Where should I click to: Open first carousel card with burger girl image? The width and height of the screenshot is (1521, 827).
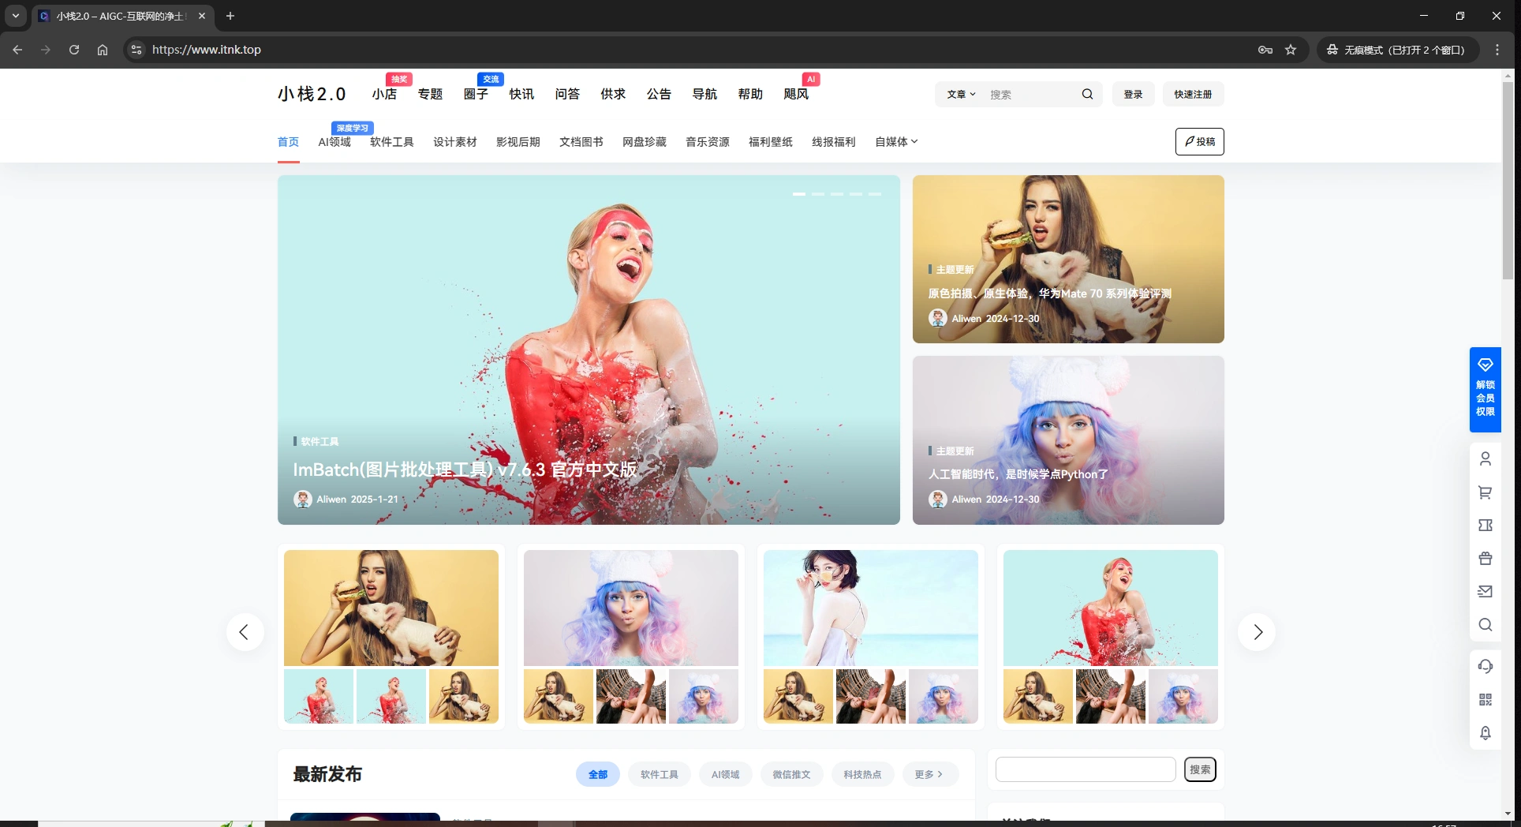pos(391,608)
